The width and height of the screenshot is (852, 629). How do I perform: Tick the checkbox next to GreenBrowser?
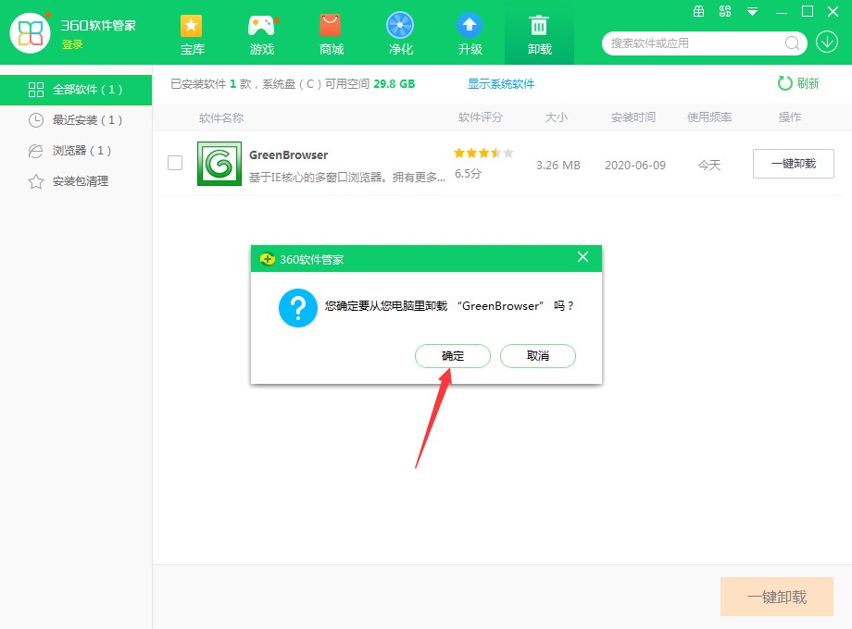(175, 164)
